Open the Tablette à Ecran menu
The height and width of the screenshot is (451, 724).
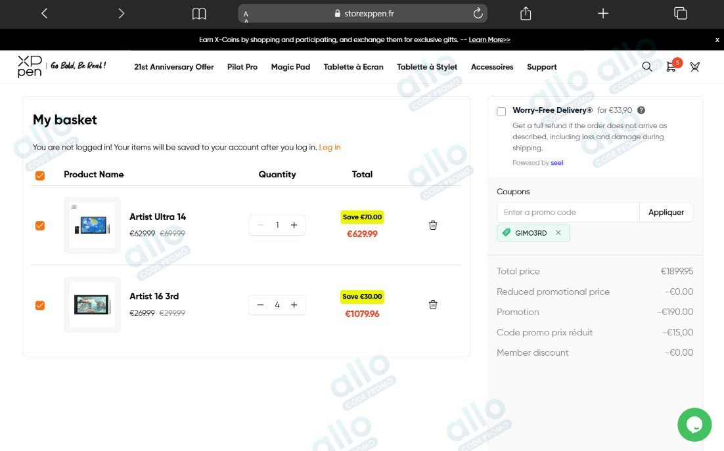pyautogui.click(x=353, y=67)
